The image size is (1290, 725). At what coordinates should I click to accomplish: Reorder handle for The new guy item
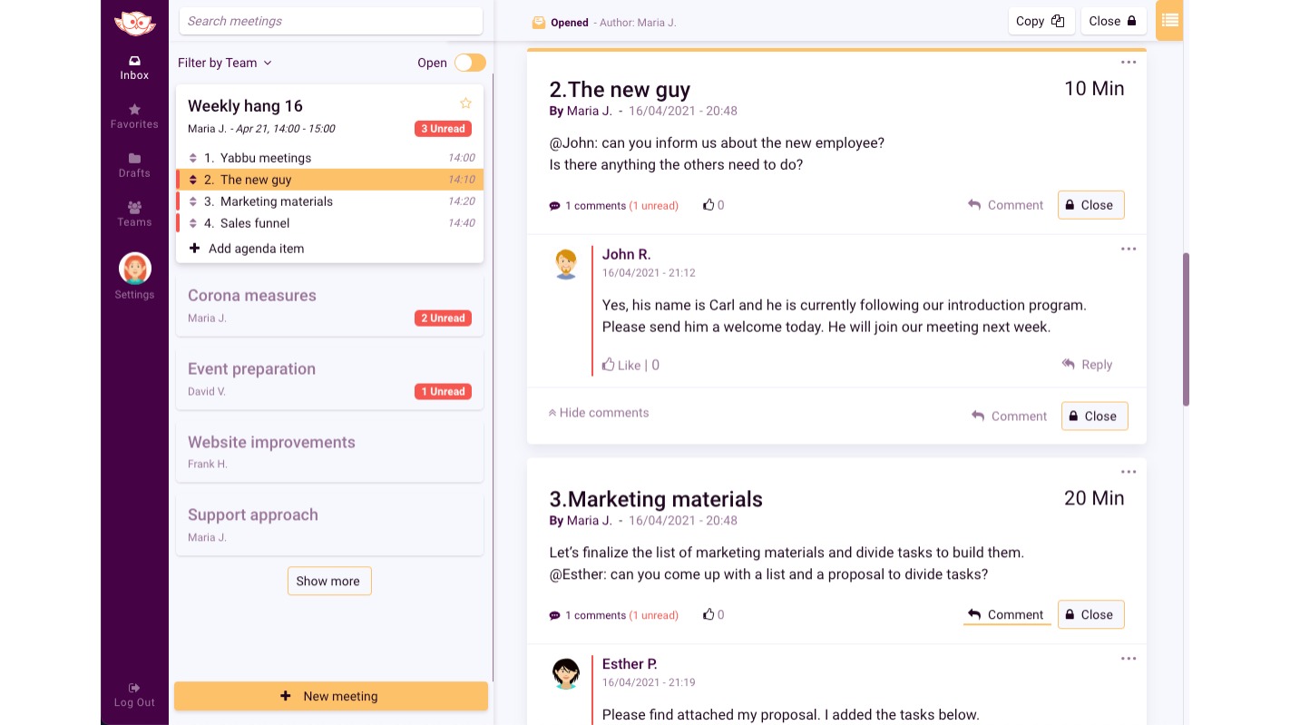click(193, 180)
